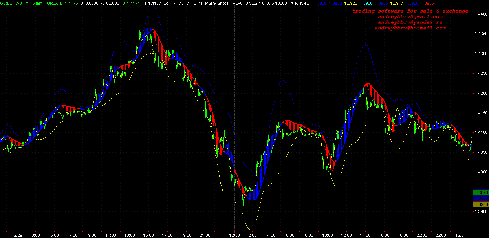Select the green 1.3950 price tag
This screenshot has width=489, height=238.
(481, 193)
